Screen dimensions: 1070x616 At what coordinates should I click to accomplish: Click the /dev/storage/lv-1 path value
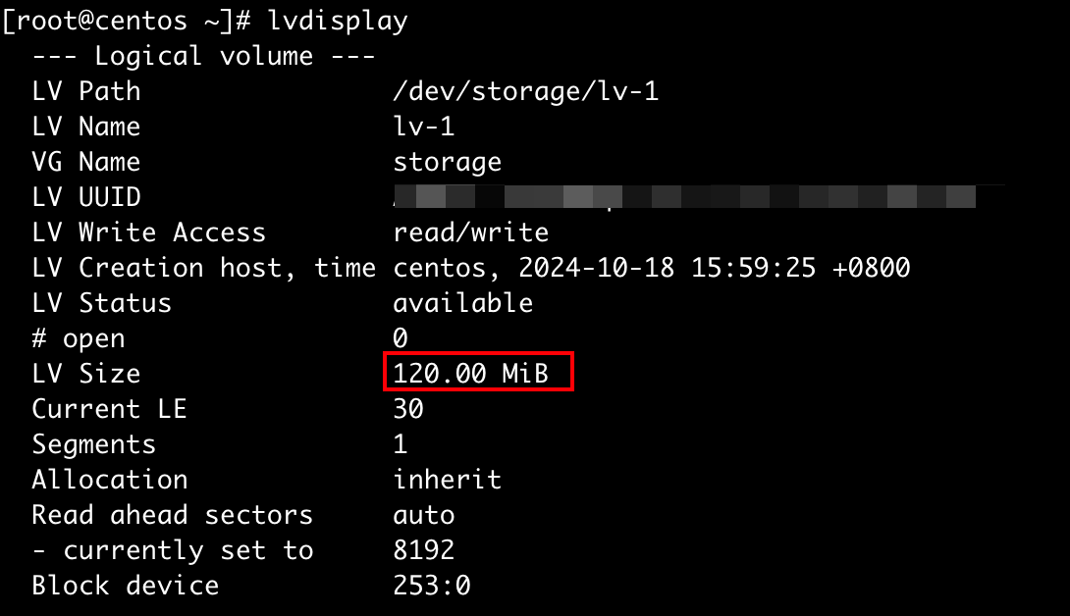pos(525,91)
